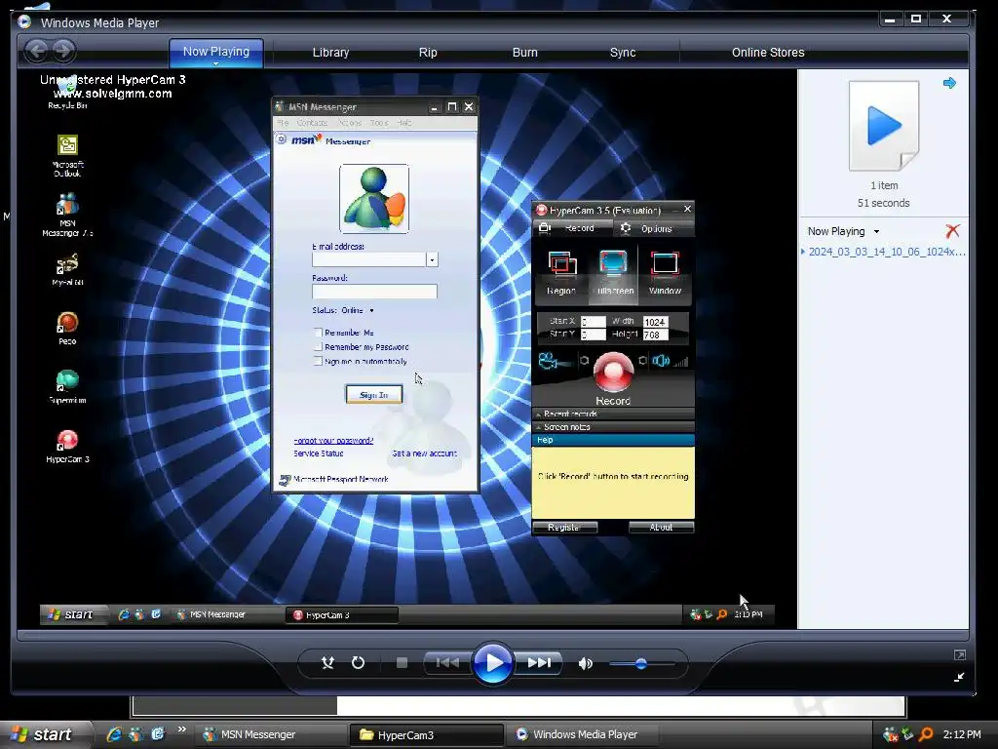Collapse the Help section in HyperCam
Viewport: 998px width, 749px height.
(x=613, y=440)
